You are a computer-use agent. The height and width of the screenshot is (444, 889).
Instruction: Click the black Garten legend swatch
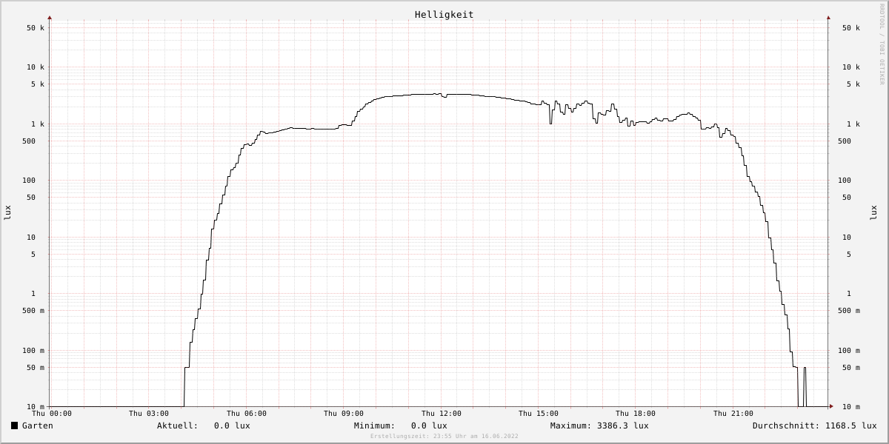tap(14, 425)
